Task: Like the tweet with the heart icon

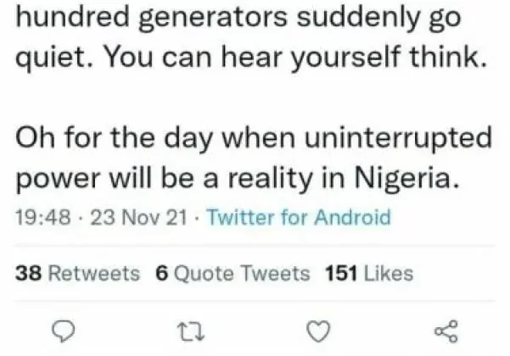Action: coord(316,331)
